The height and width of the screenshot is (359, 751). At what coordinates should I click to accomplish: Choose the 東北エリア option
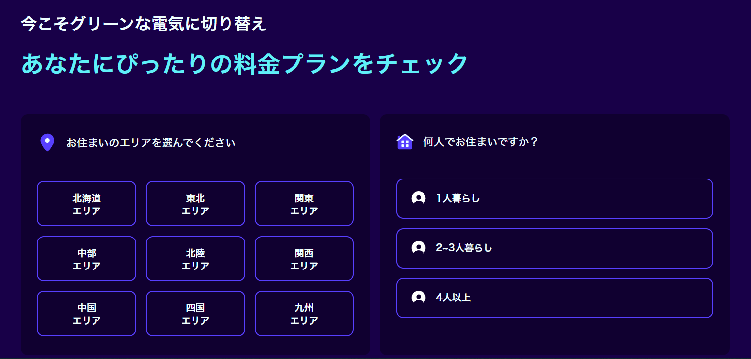pos(196,204)
